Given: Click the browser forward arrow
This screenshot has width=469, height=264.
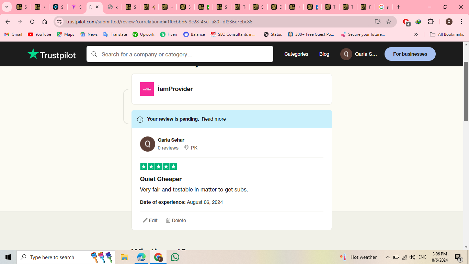Looking at the screenshot, I should [20, 22].
